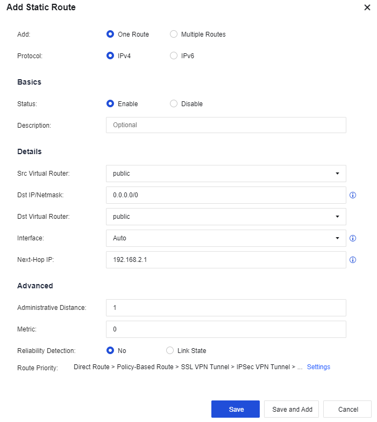Screen dimensions: 377x422
Task: Click info icon beside Dst IP/Netmask field
Action: (x=353, y=195)
